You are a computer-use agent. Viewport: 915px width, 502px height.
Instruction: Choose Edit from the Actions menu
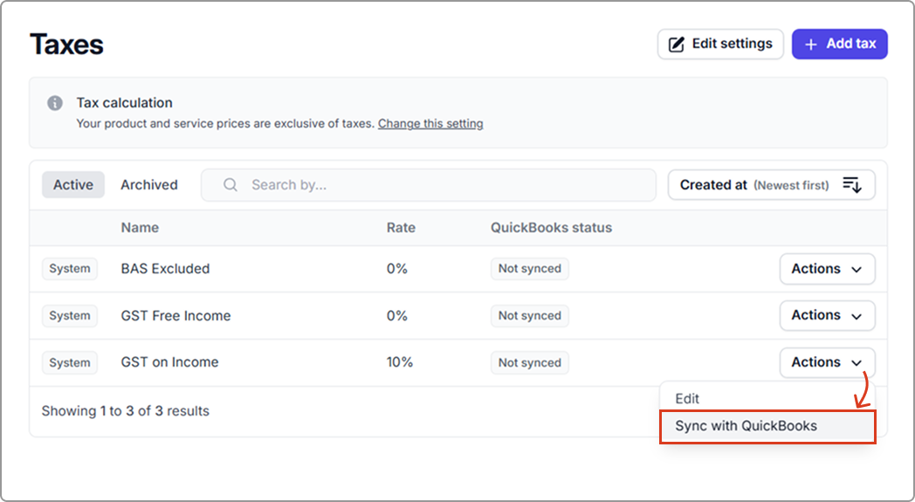pyautogui.click(x=687, y=398)
